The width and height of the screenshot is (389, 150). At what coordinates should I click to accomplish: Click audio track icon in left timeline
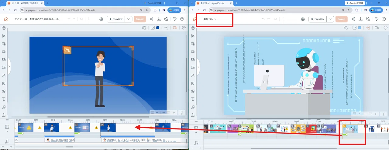coord(7,141)
